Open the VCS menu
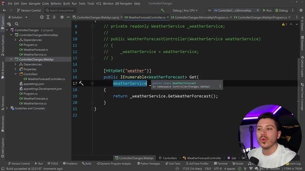Image resolution: width=305 pixels, height=171 pixels. click(99, 3)
